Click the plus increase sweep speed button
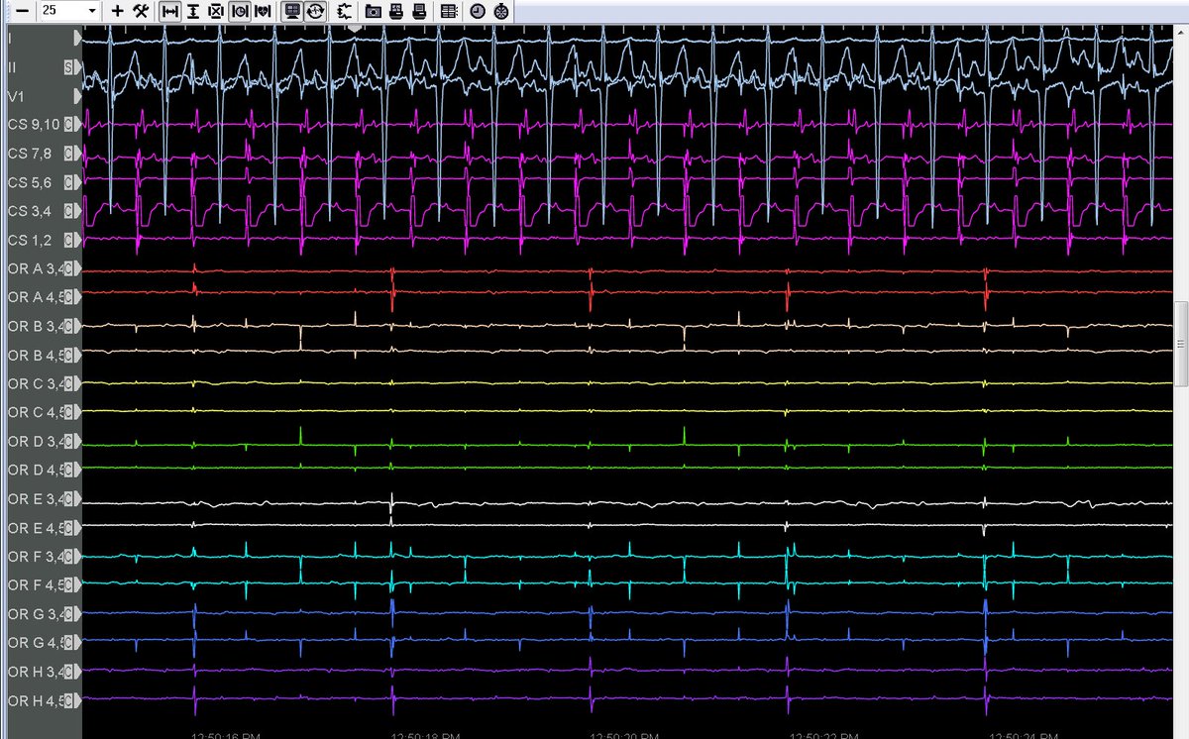 tap(118, 11)
